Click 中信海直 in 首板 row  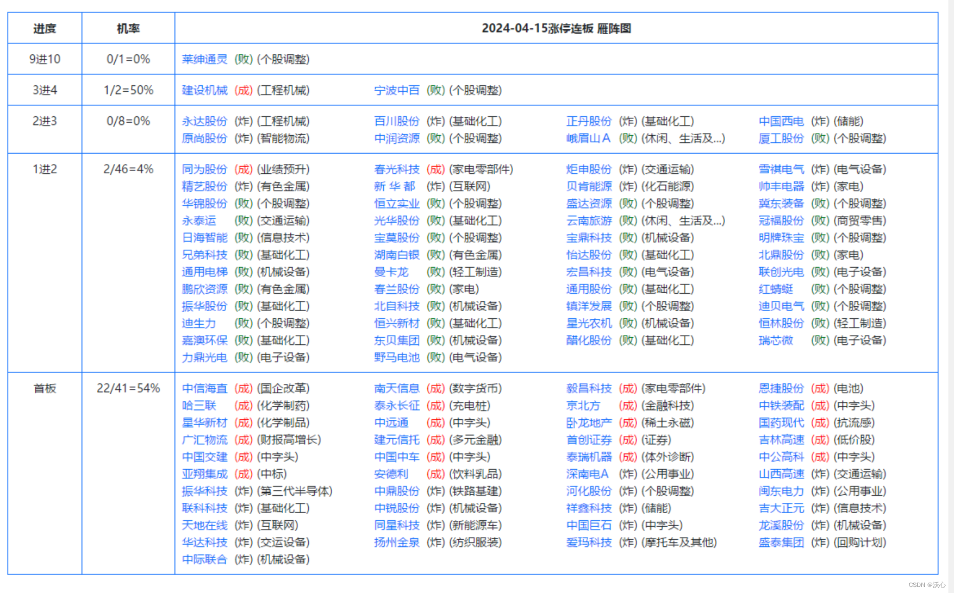tap(204, 388)
